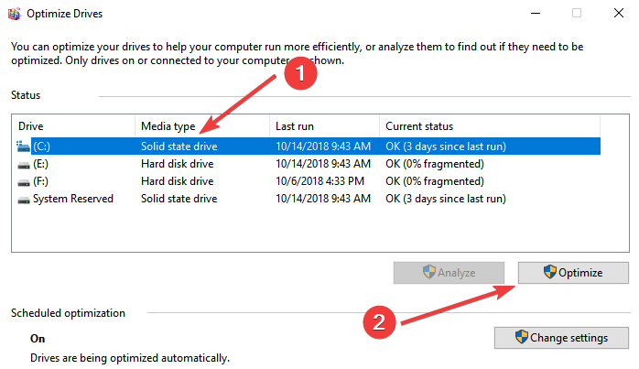Sort list by Drive column header
The height and width of the screenshot is (369, 639).
tap(73, 125)
